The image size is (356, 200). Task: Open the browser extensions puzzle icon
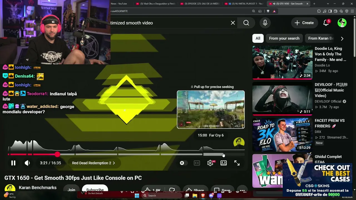(x=319, y=11)
